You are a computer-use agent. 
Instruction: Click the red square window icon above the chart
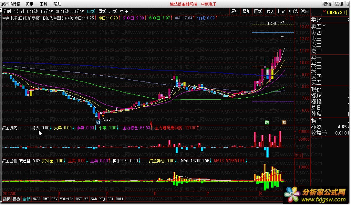[292, 18]
